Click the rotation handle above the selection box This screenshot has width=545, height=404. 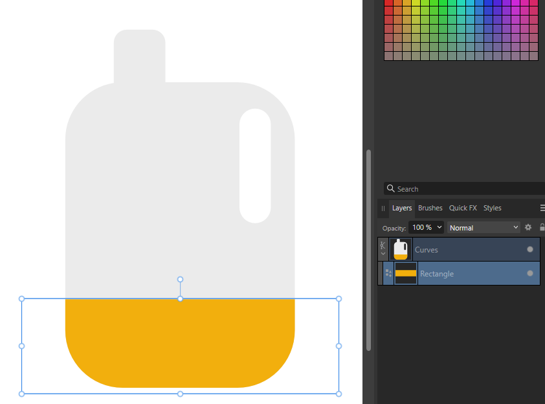tap(180, 279)
